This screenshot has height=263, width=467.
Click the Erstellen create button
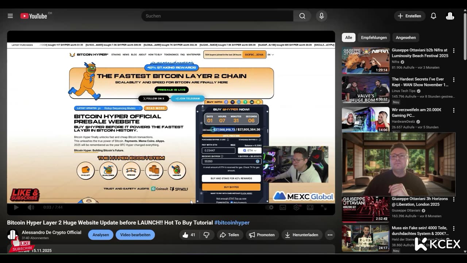coord(409,16)
